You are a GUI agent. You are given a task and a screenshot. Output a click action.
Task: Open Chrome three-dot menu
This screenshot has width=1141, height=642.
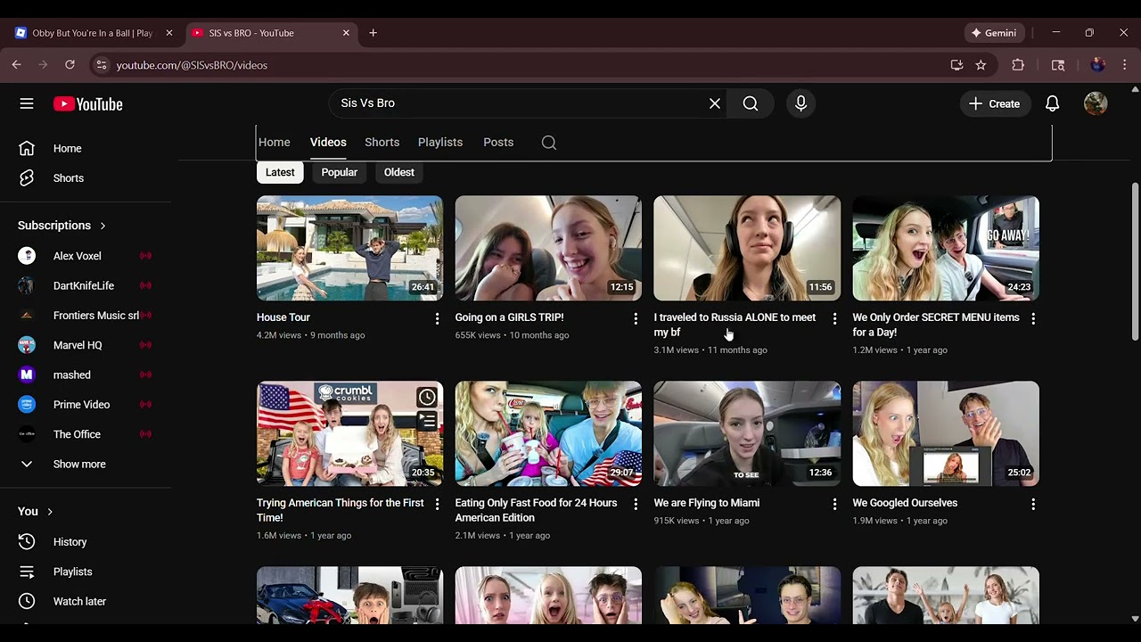1125,65
